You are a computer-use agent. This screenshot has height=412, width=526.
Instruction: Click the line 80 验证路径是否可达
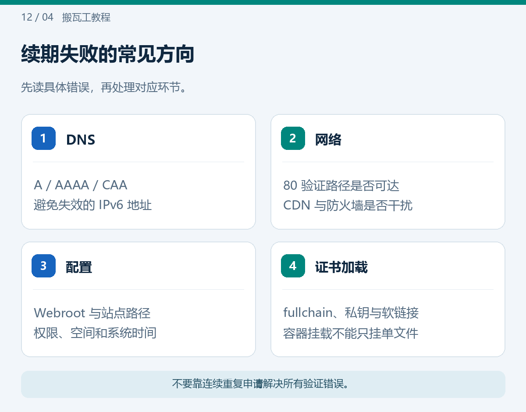341,185
